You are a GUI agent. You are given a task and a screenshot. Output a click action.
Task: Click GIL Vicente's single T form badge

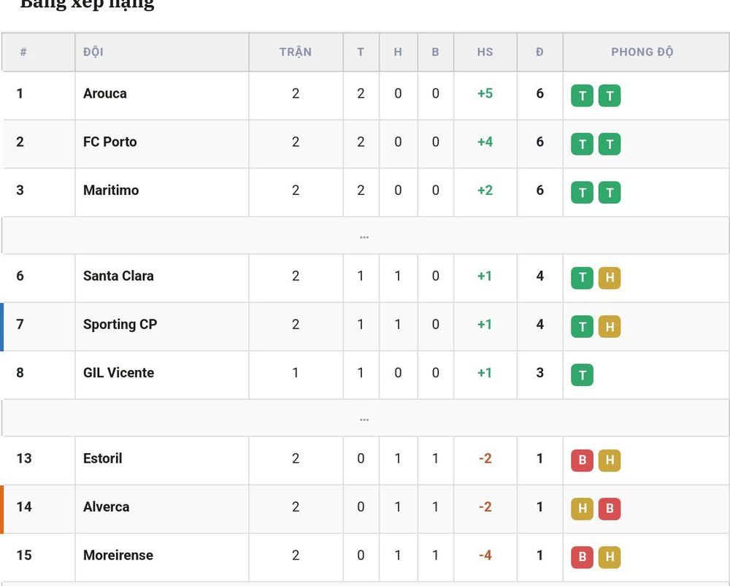click(582, 374)
